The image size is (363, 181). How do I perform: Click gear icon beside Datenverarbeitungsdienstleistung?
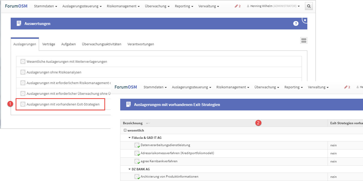click(137, 145)
